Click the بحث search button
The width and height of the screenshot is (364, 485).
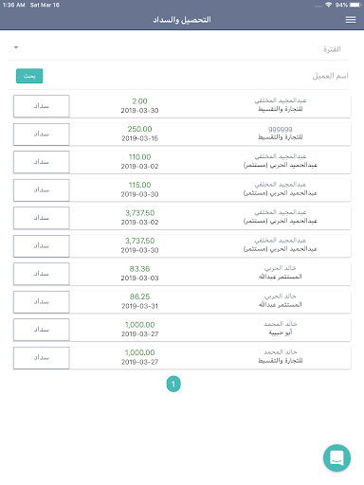pos(29,76)
